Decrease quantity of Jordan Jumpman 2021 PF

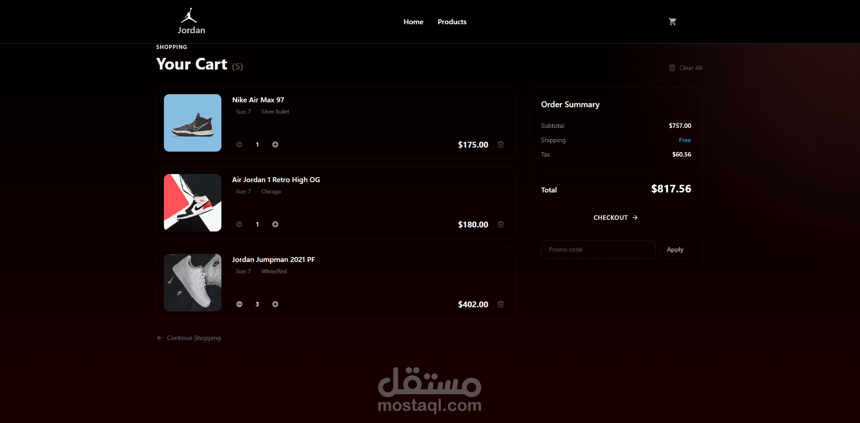pos(239,304)
